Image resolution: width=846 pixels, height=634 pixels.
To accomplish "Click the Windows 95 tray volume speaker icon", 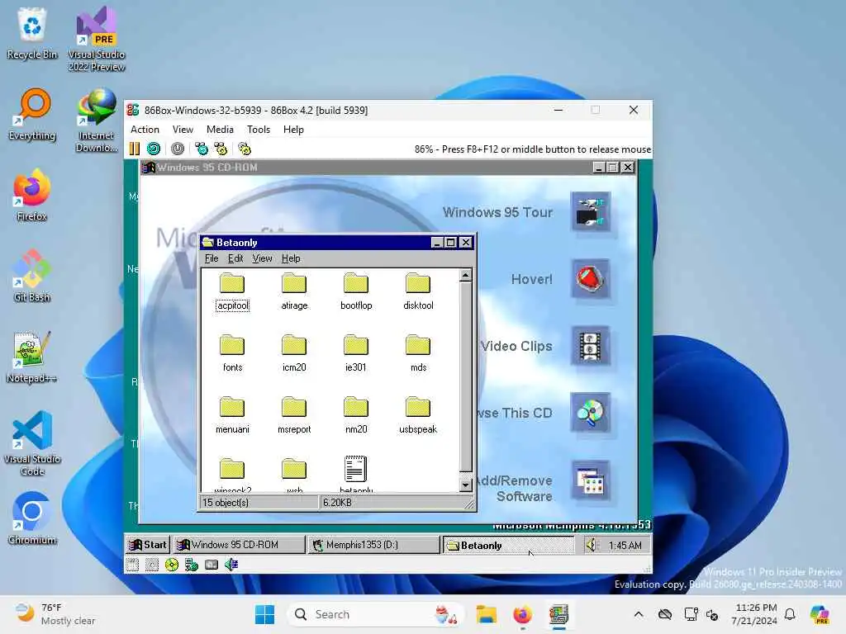I will point(592,545).
